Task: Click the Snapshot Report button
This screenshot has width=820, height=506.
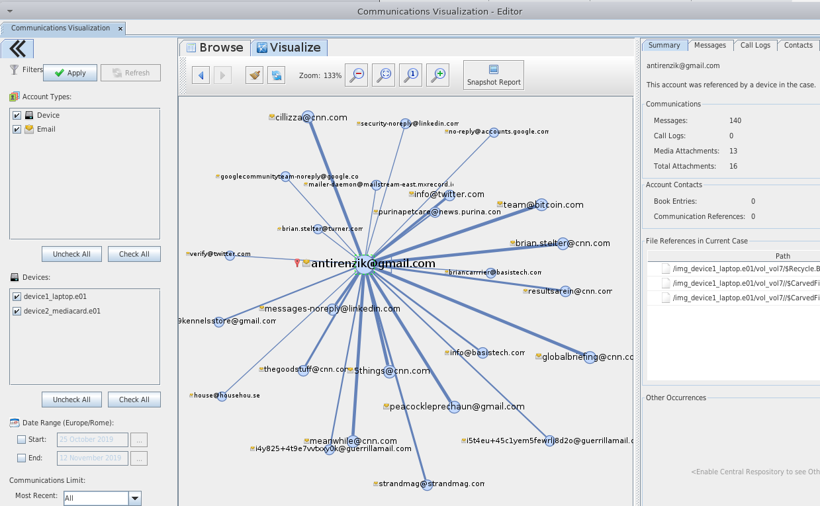Action: click(x=494, y=75)
